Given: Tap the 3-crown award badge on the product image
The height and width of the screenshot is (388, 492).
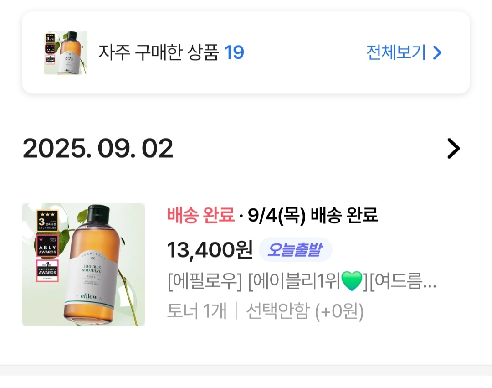Looking at the screenshot, I should (x=47, y=222).
